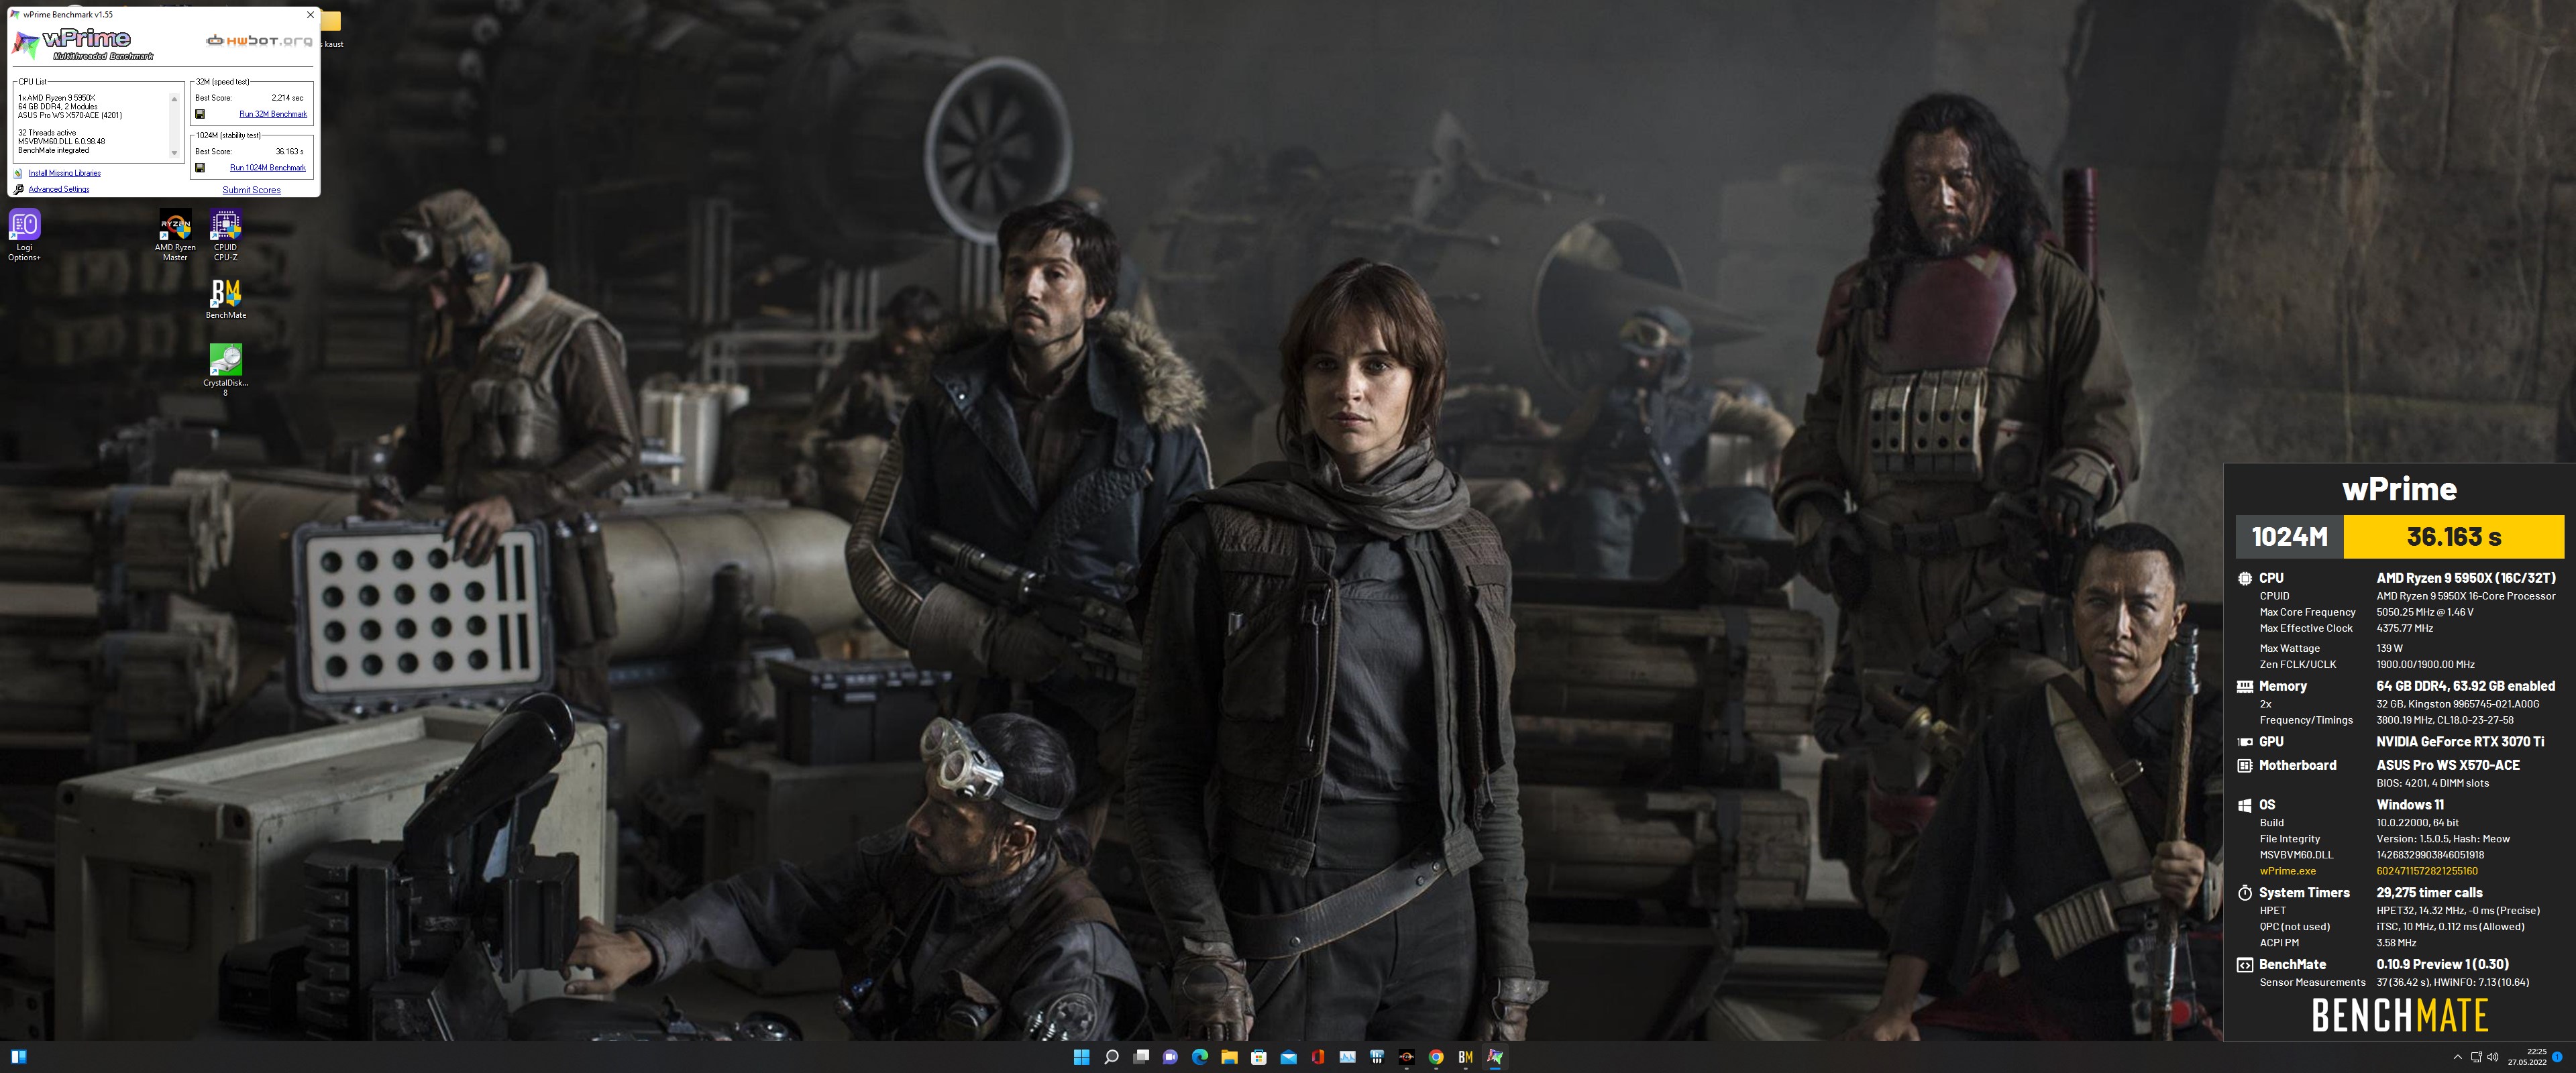Open Logi Options+ desktop shortcut
Screen dimensions: 2576x1073
24,235
